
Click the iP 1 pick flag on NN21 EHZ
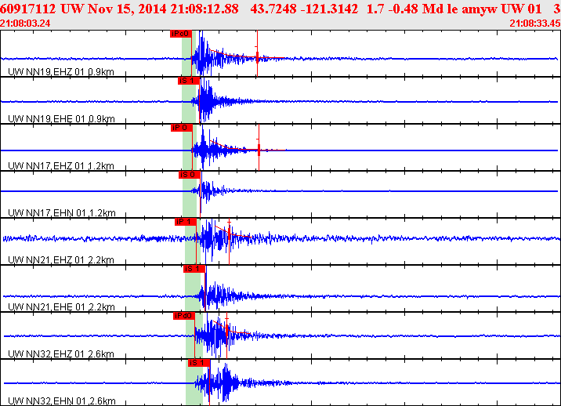point(184,222)
